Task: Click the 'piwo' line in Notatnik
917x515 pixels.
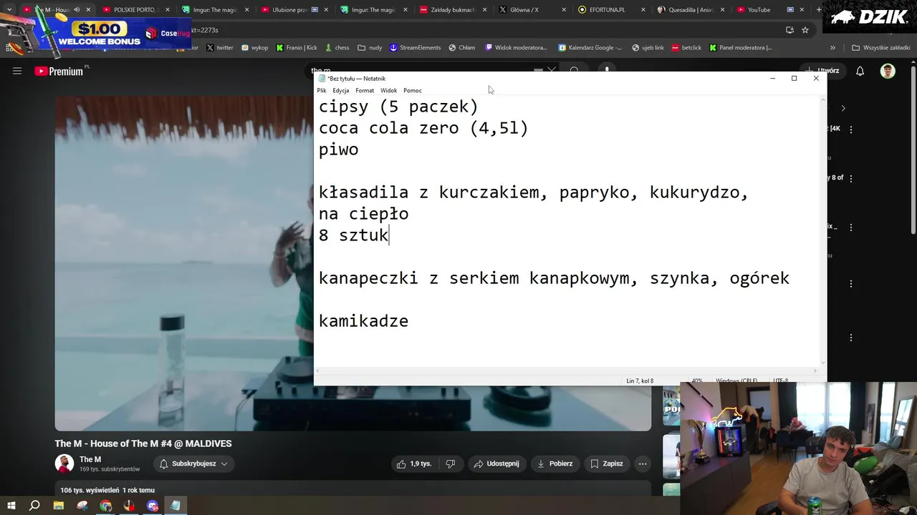Action: point(339,149)
